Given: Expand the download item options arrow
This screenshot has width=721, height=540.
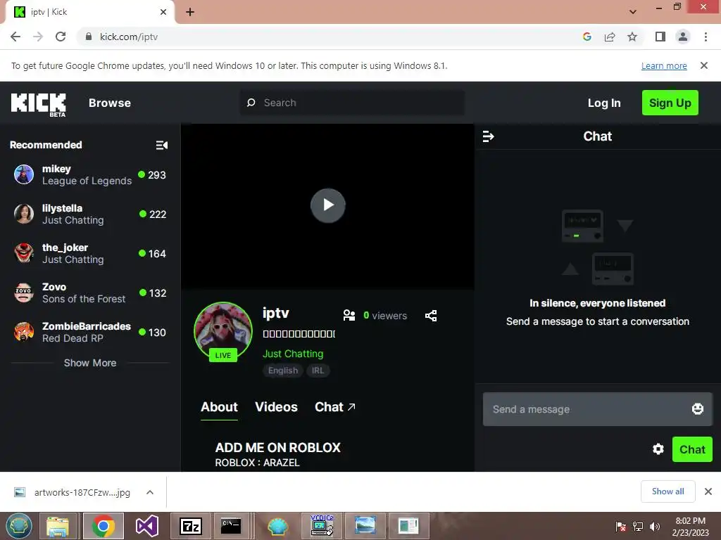Looking at the screenshot, I should pos(150,493).
